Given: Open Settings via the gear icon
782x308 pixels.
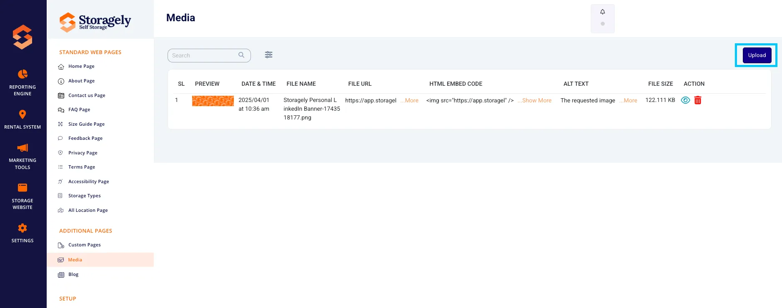Looking at the screenshot, I should point(23,228).
